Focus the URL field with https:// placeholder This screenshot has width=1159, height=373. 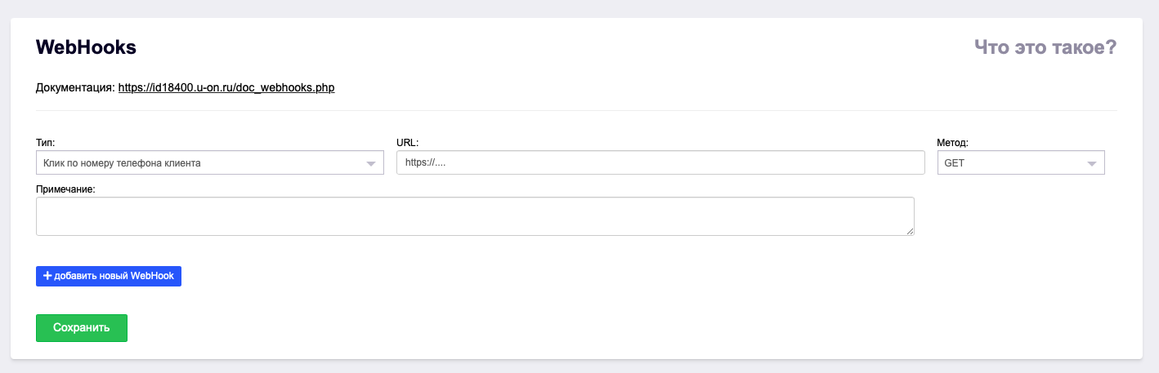point(660,162)
